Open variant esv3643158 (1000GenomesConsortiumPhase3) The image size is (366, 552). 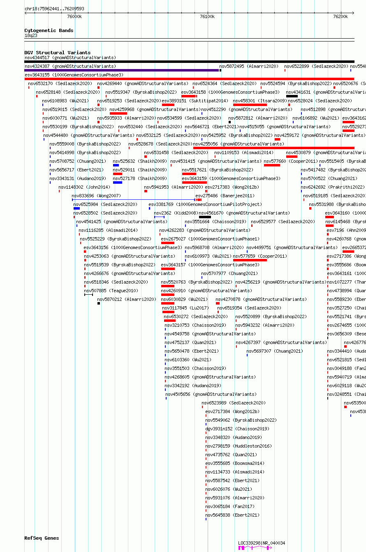pyautogui.click(x=231, y=92)
